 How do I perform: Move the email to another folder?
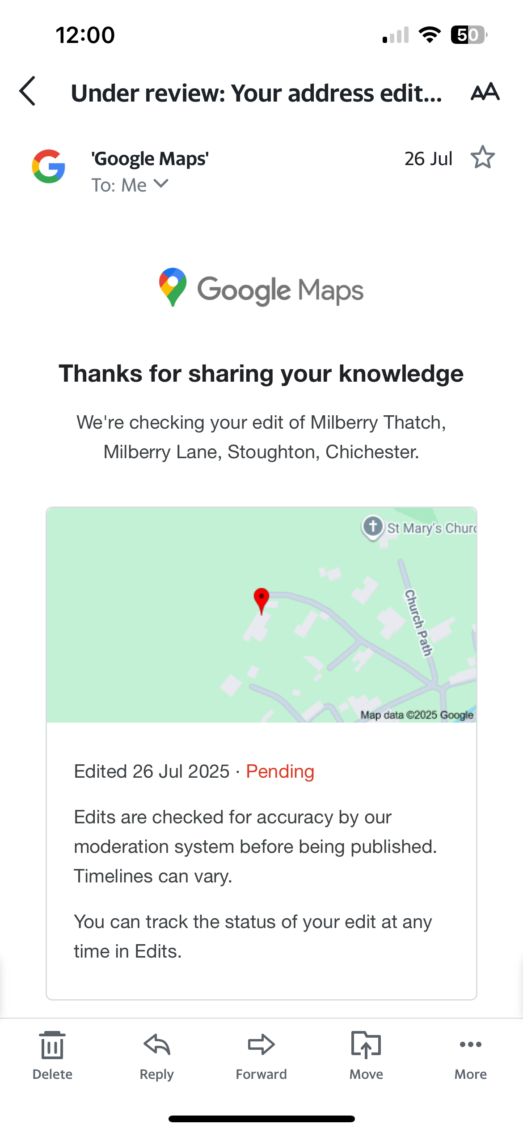pos(366,1055)
